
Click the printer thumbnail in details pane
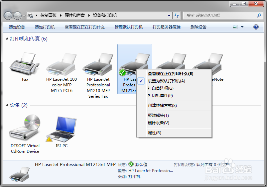(20, 174)
